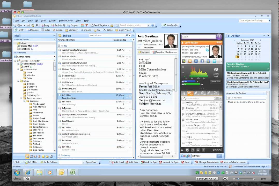Open Mail view in navigation pane buttons

pos(27,156)
